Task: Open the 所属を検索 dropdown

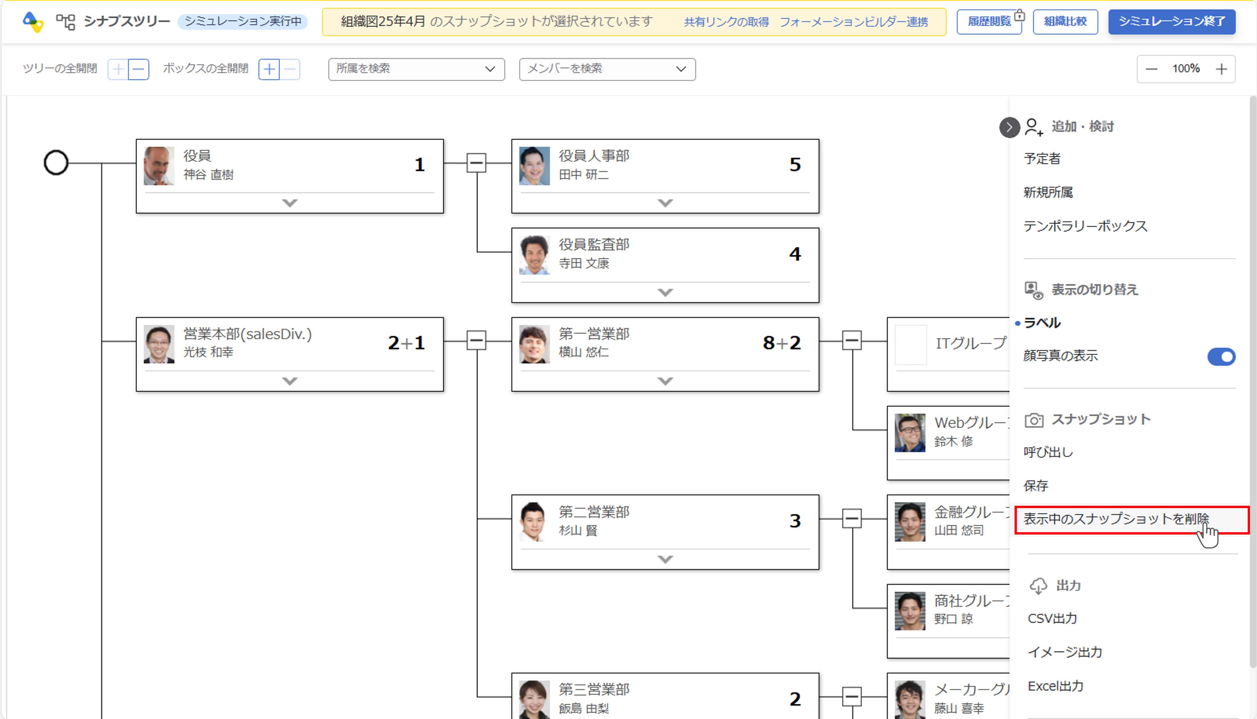Action: click(416, 69)
